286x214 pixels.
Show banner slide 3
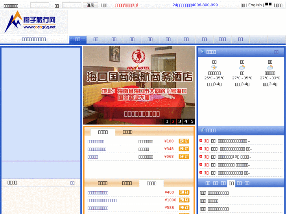coord(179,121)
